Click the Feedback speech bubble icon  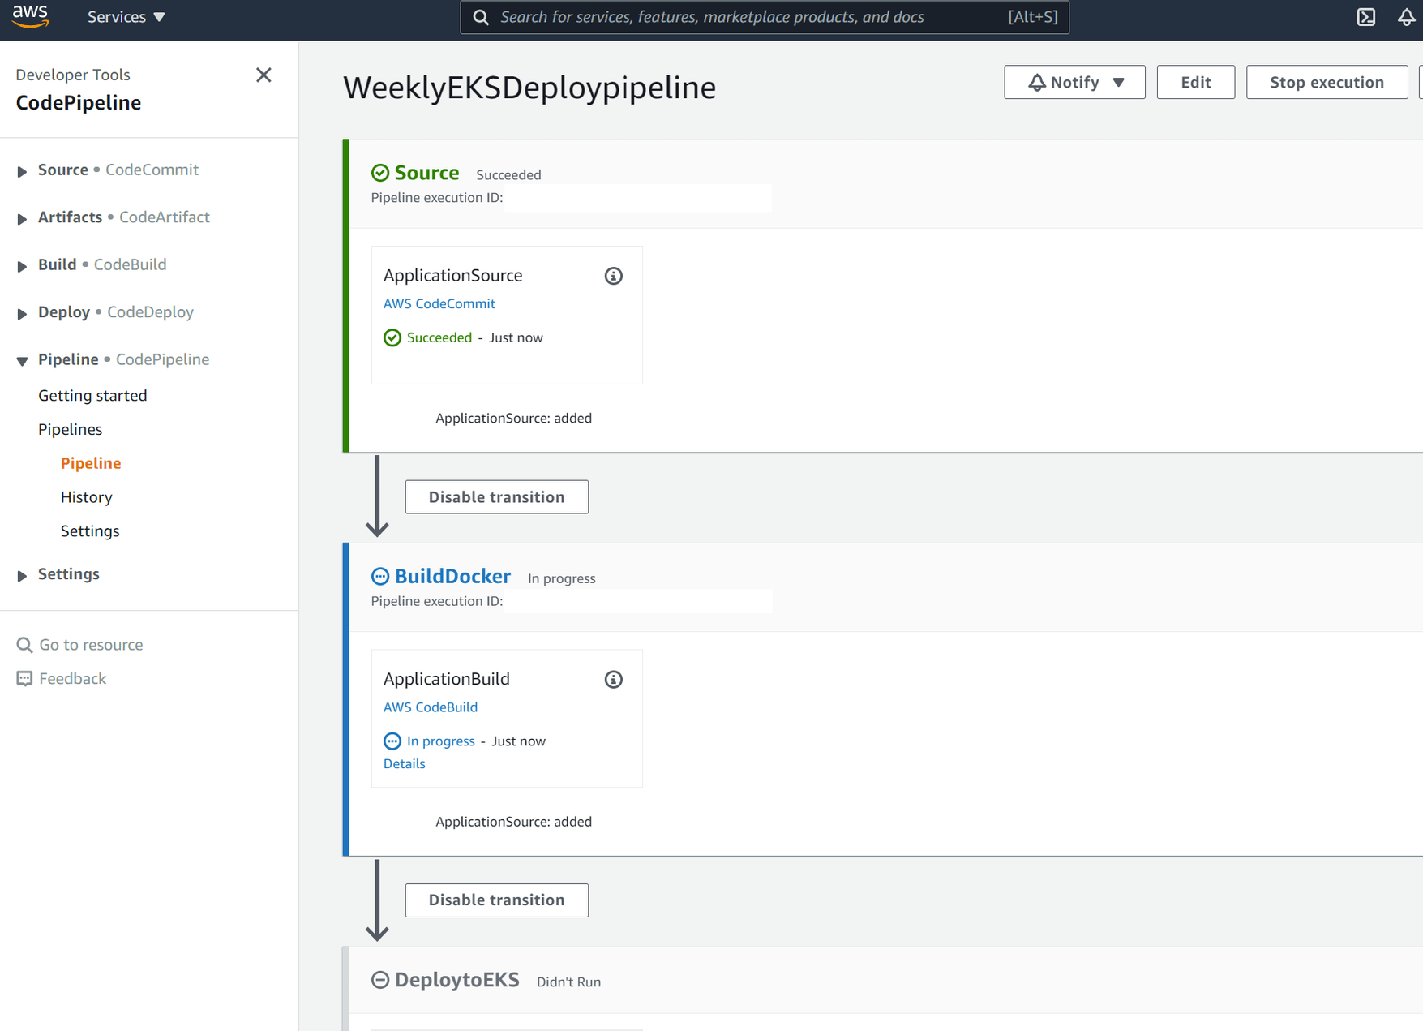[x=23, y=678]
